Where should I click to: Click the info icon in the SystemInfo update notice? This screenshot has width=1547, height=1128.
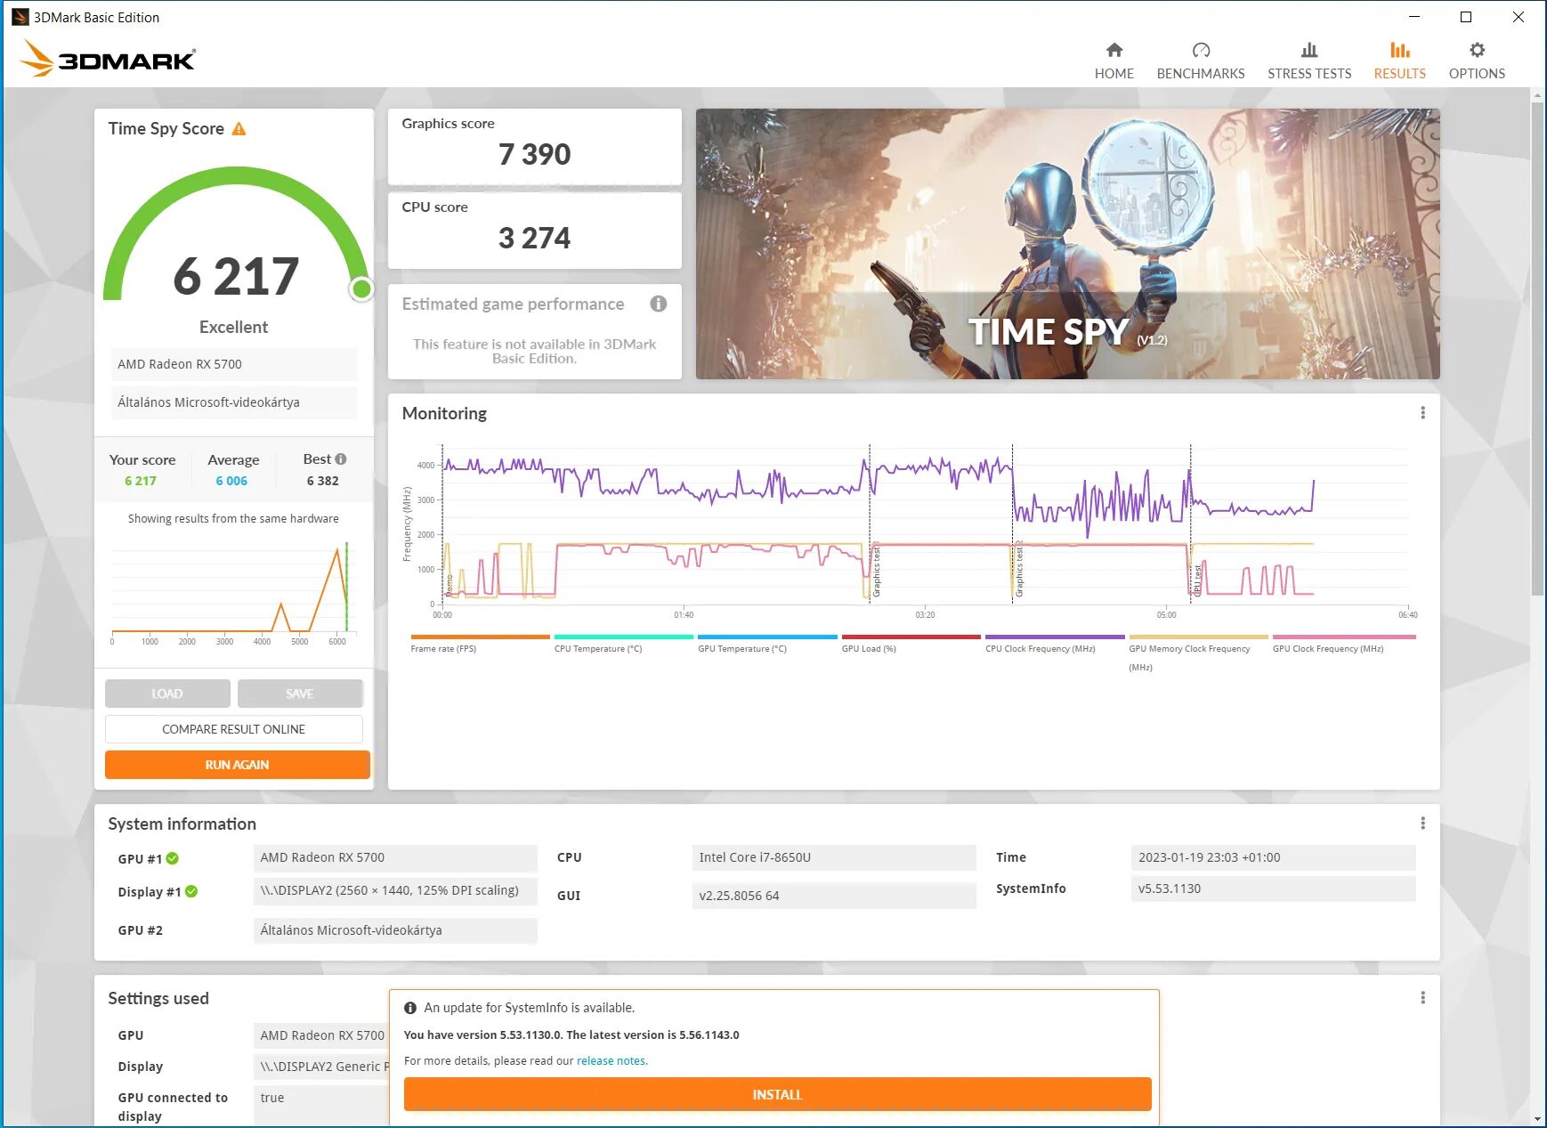[410, 1008]
